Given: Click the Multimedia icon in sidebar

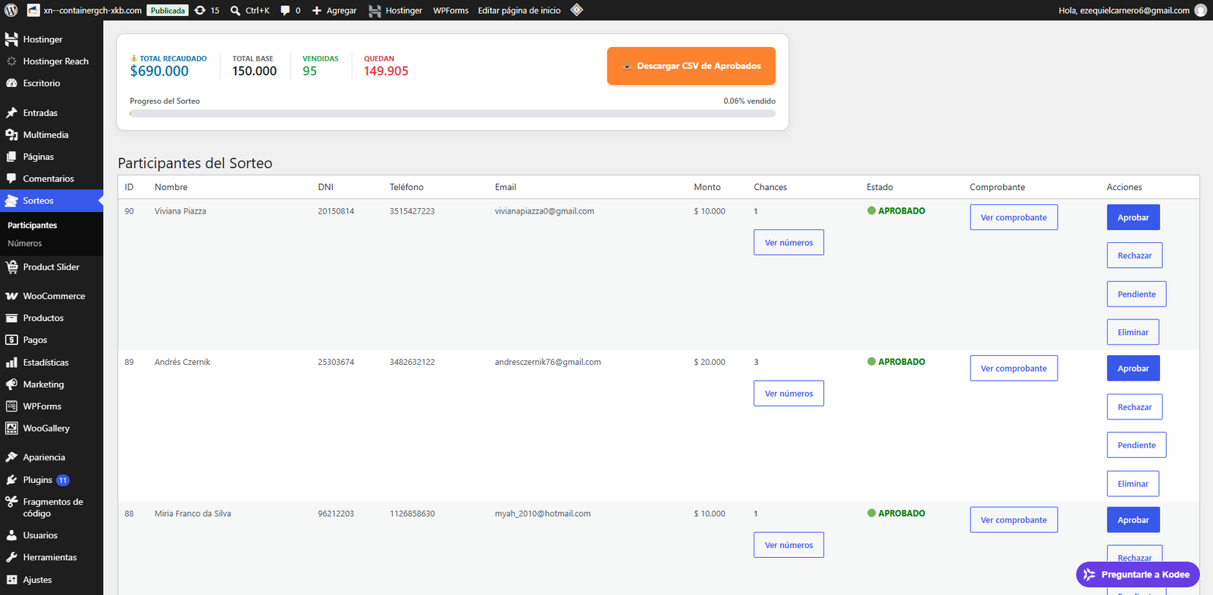Looking at the screenshot, I should click(x=11, y=135).
